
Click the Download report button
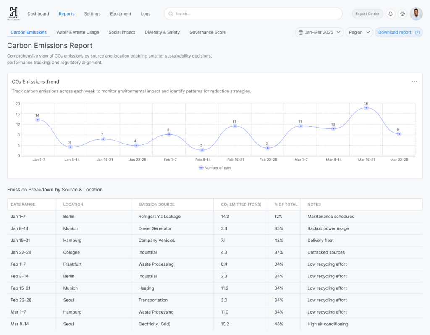pos(395,32)
